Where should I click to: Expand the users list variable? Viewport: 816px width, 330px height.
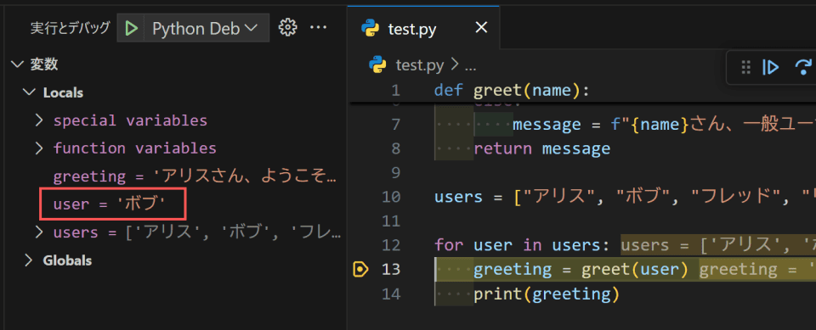point(39,232)
